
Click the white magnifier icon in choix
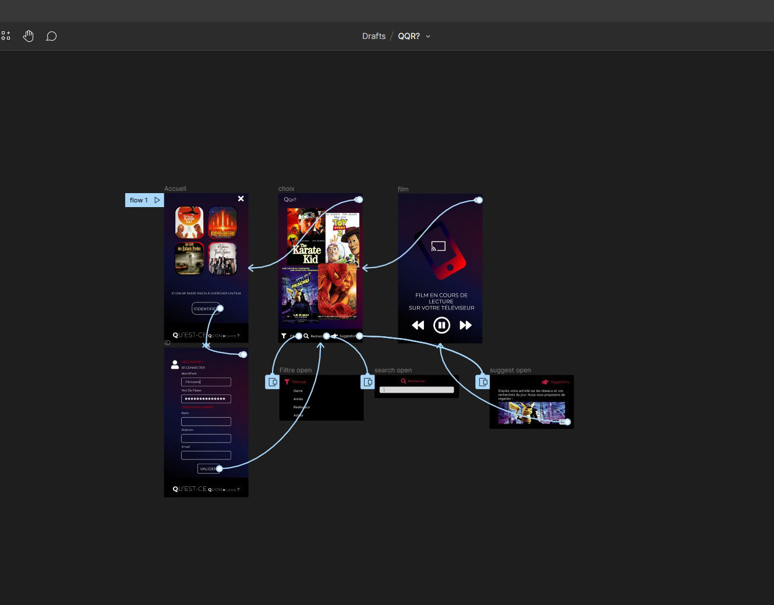point(306,336)
